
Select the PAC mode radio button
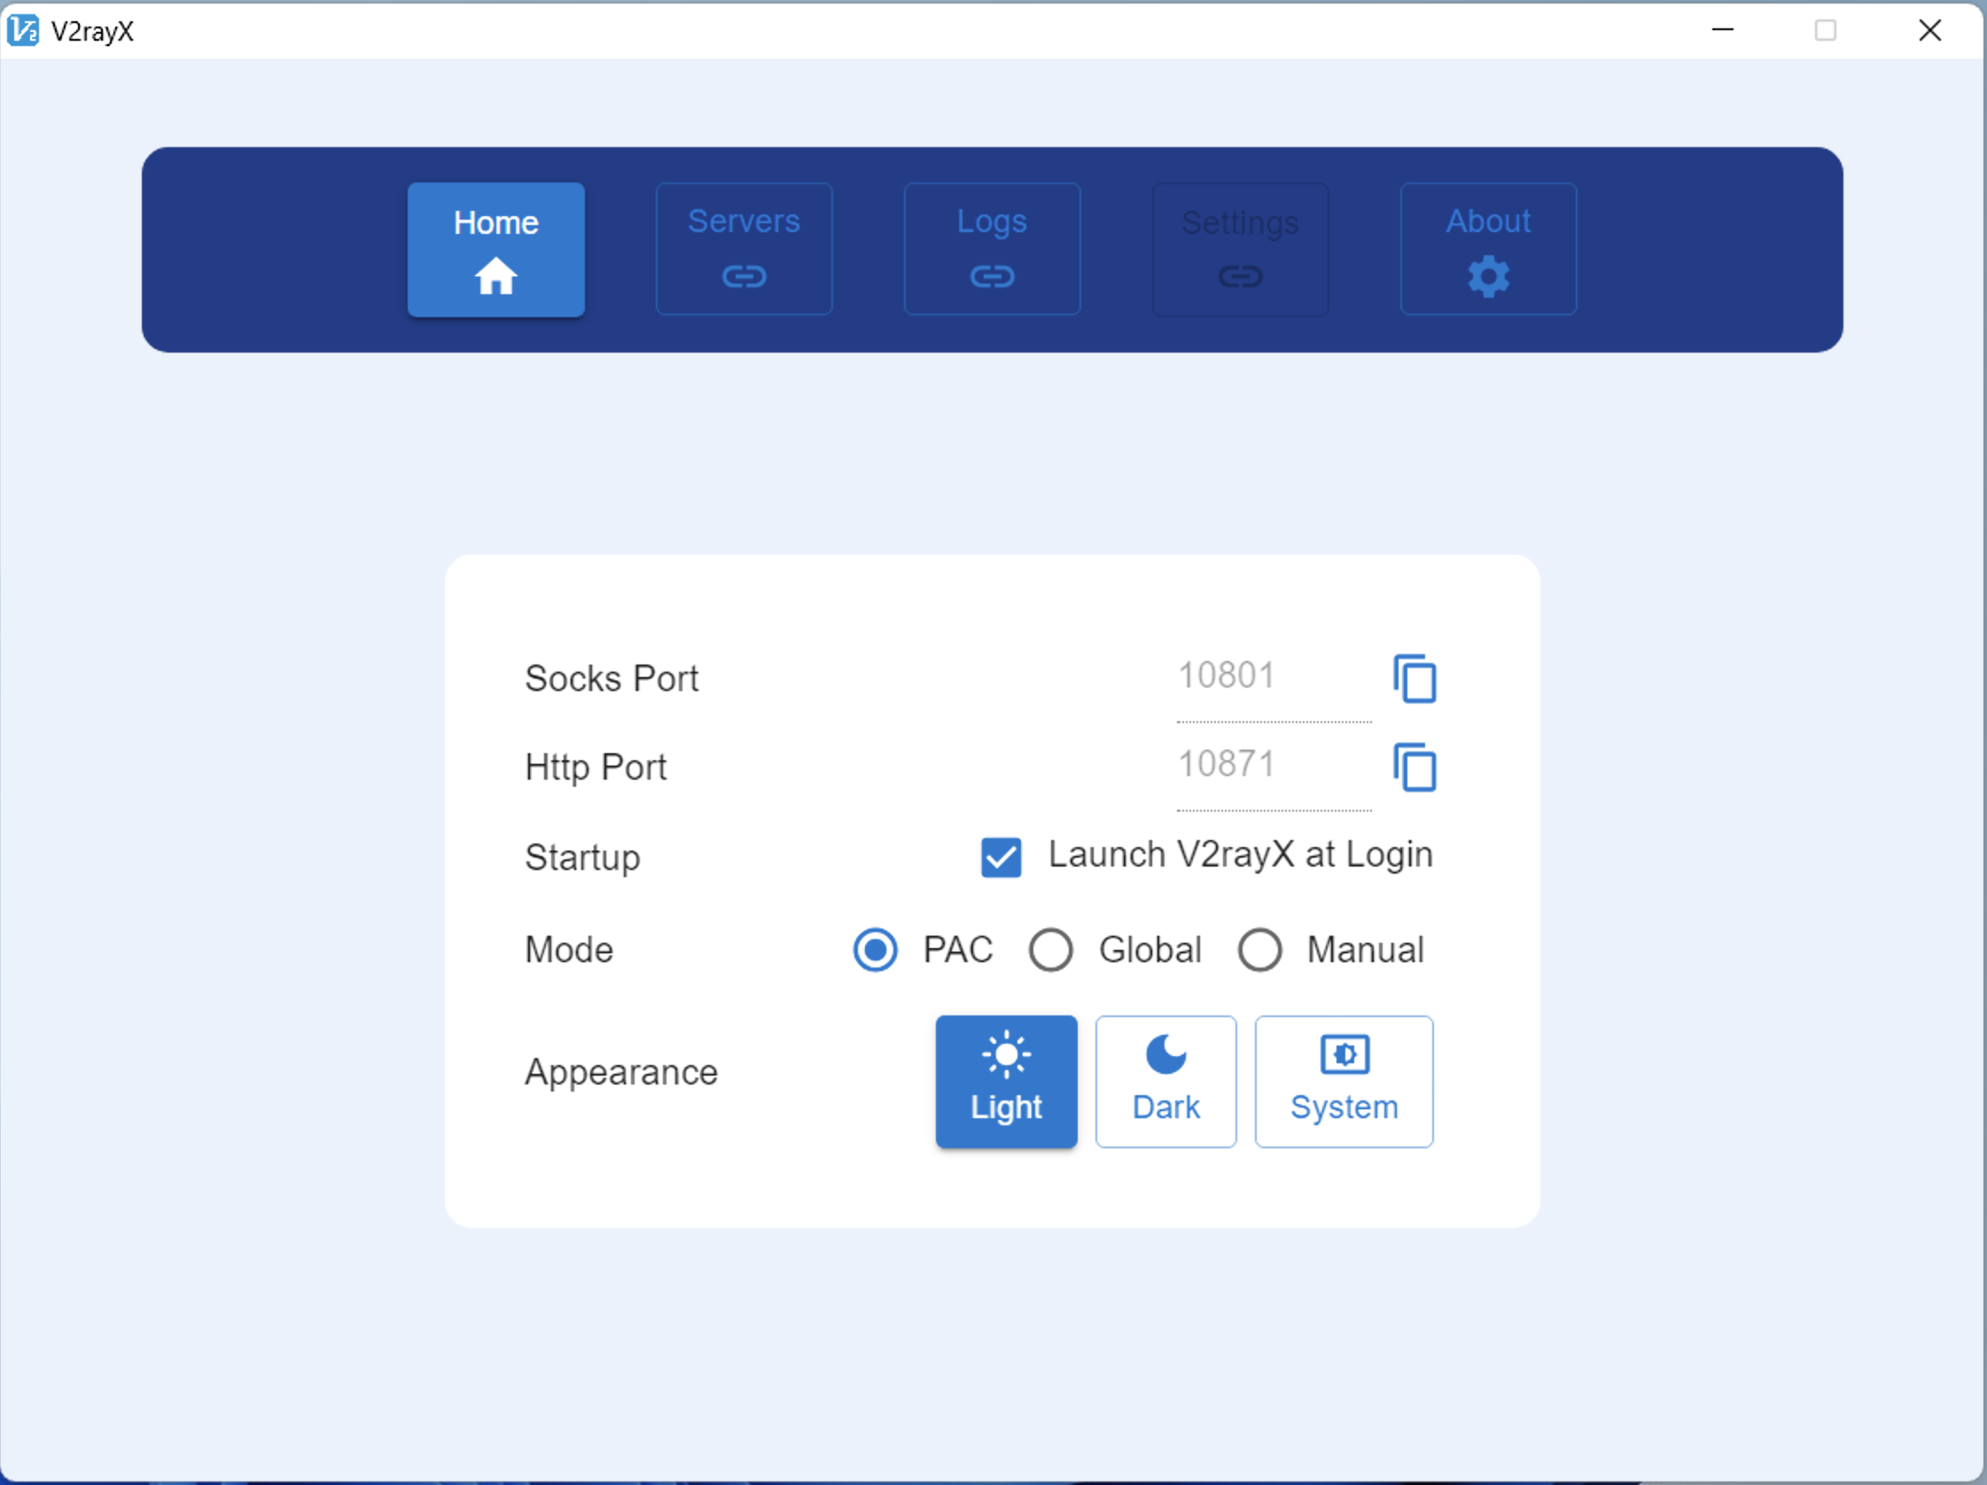(875, 950)
